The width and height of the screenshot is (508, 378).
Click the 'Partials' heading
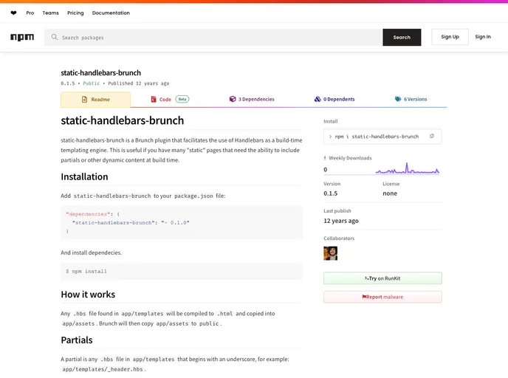click(x=77, y=340)
